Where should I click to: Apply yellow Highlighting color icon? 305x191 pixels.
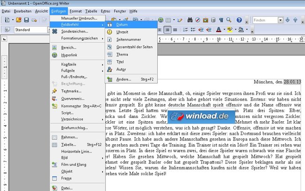point(230,29)
